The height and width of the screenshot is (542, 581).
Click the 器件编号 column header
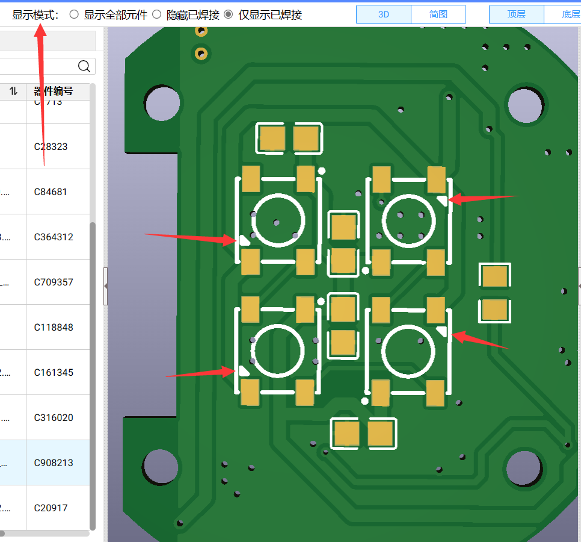(x=54, y=92)
